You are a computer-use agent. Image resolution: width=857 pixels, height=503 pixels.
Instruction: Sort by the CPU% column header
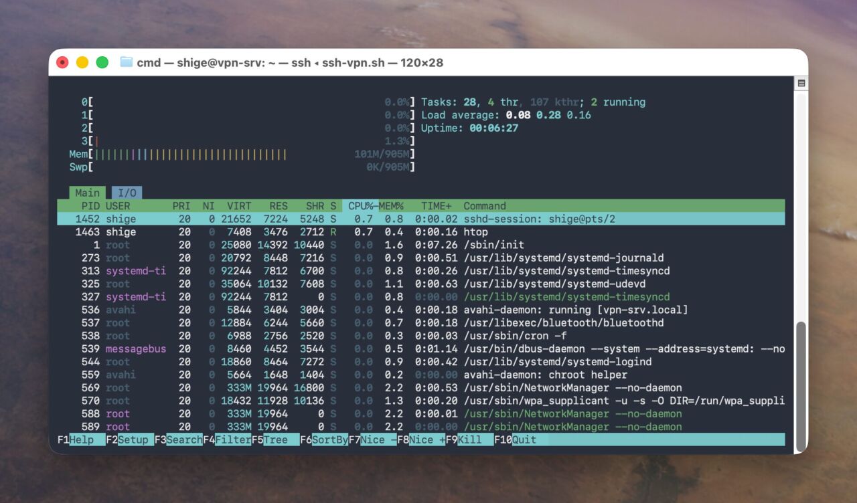360,206
